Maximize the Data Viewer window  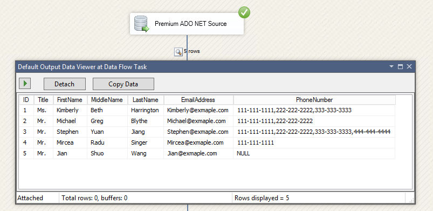[400, 67]
